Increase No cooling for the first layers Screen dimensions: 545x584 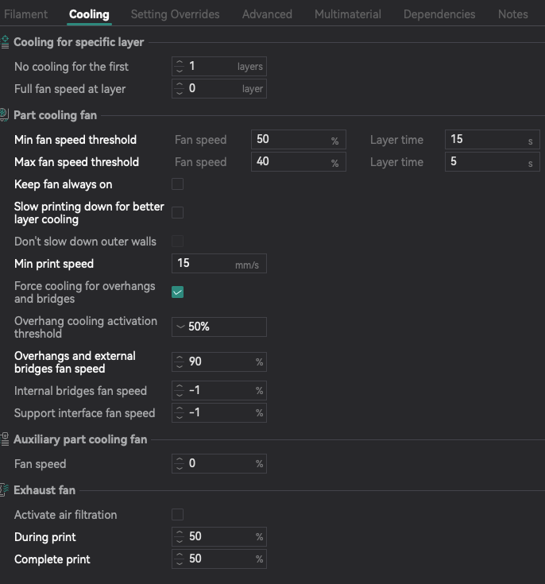click(180, 63)
